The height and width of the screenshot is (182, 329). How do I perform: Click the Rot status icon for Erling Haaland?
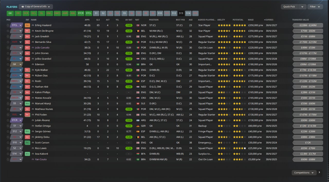pyautogui.click(x=27, y=25)
